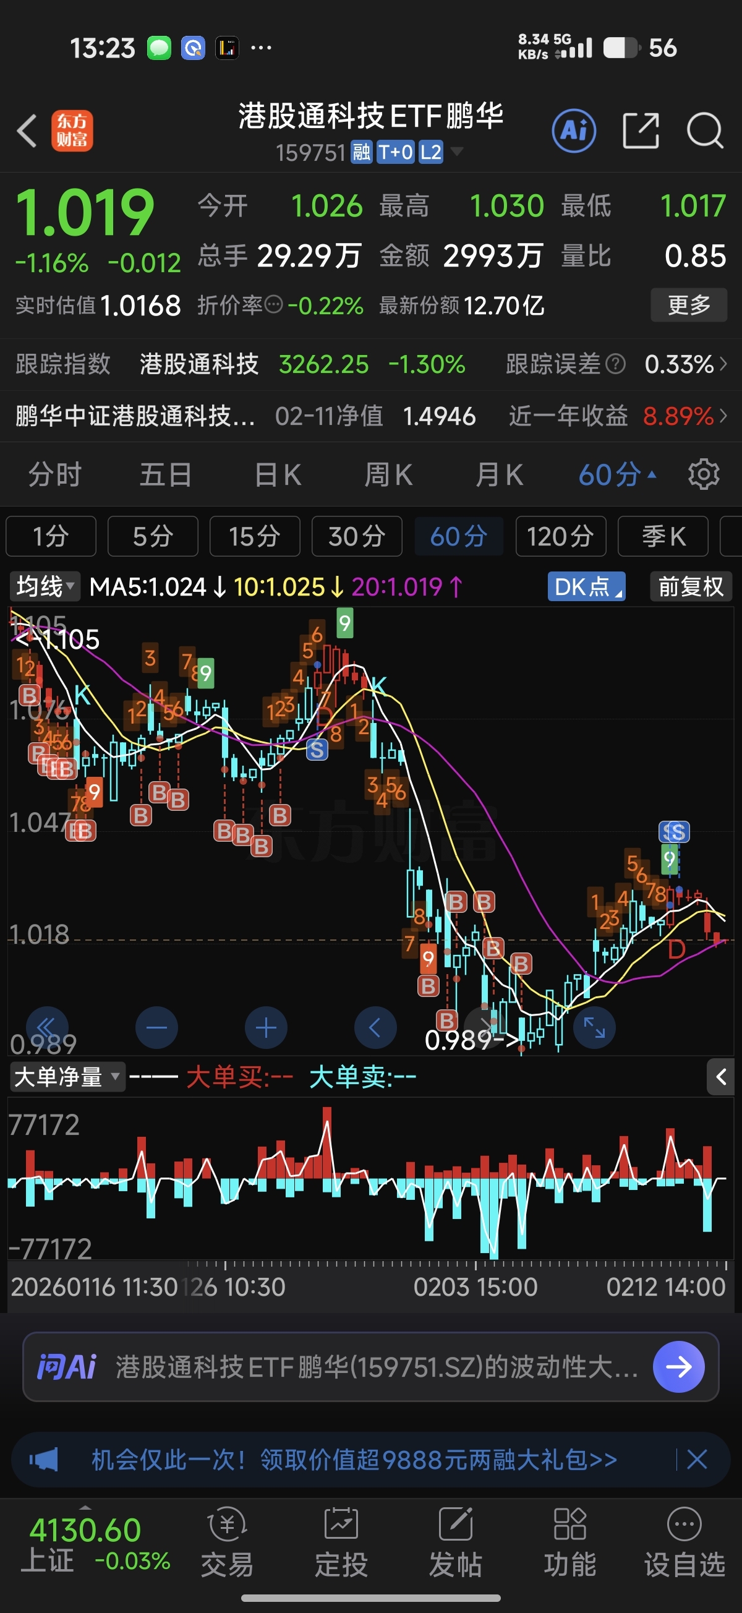
Task: Zoom out chart with minus button
Action: click(x=156, y=1027)
